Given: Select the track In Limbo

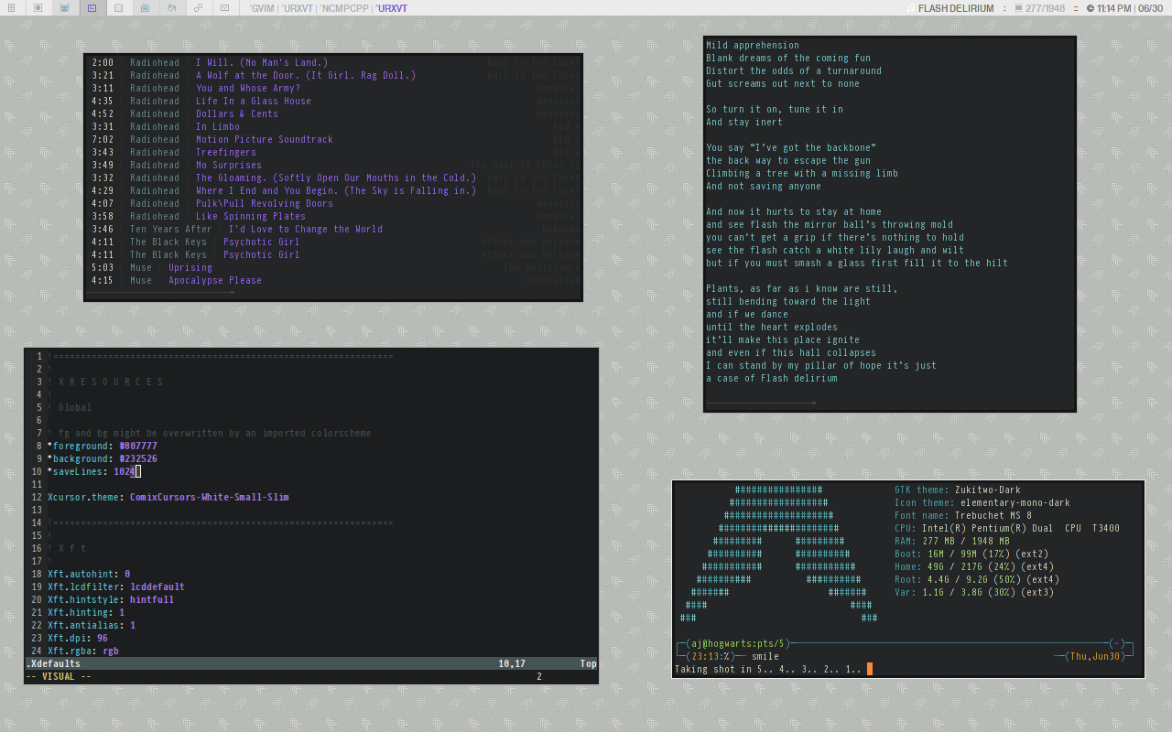Looking at the screenshot, I should (x=218, y=126).
